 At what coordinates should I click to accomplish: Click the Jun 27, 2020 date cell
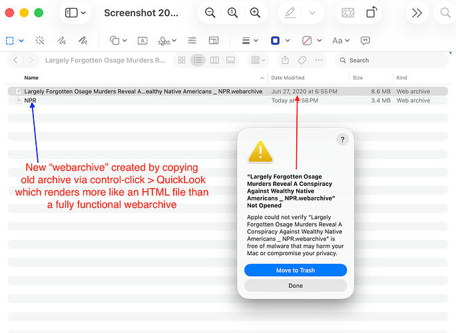pyautogui.click(x=304, y=91)
